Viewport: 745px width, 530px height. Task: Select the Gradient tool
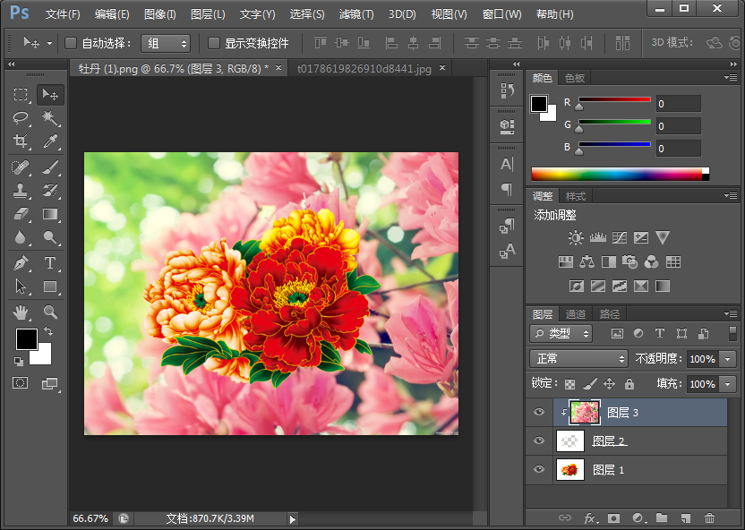pos(50,214)
